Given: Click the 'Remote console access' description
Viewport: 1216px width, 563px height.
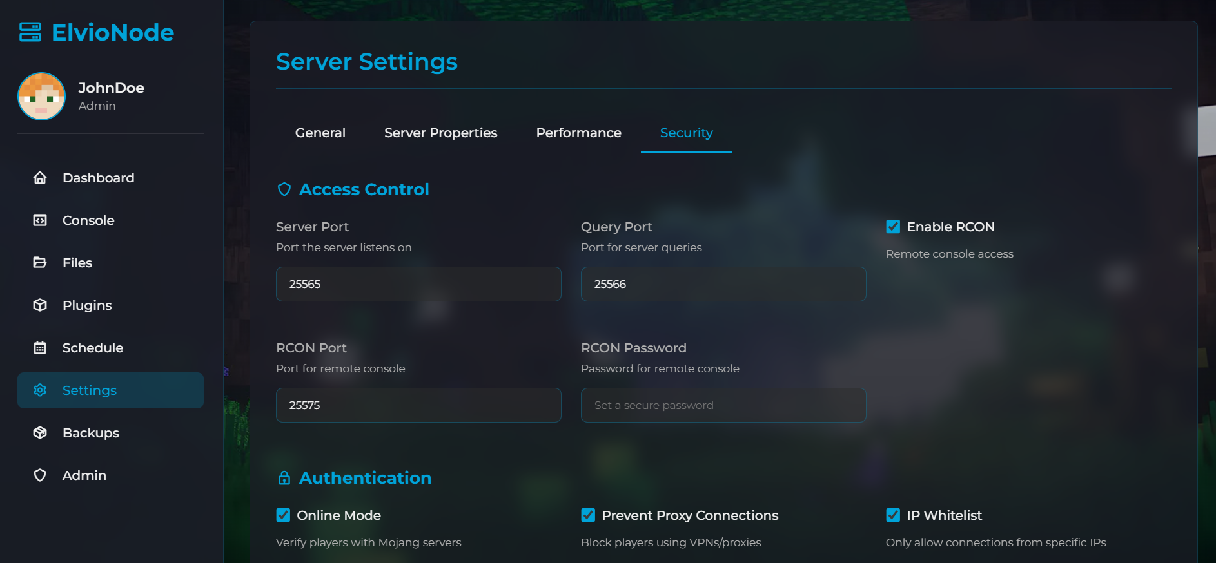Looking at the screenshot, I should [950, 254].
